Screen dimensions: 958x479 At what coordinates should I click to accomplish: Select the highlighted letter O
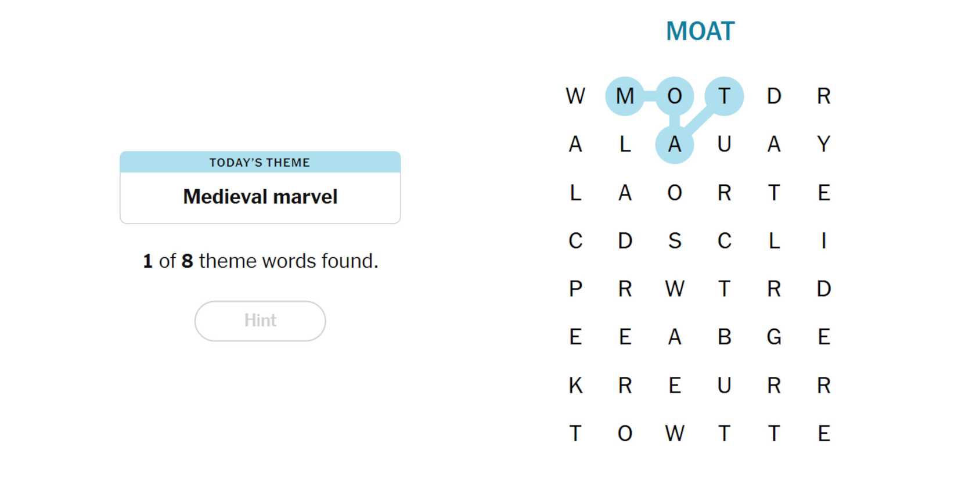click(674, 96)
